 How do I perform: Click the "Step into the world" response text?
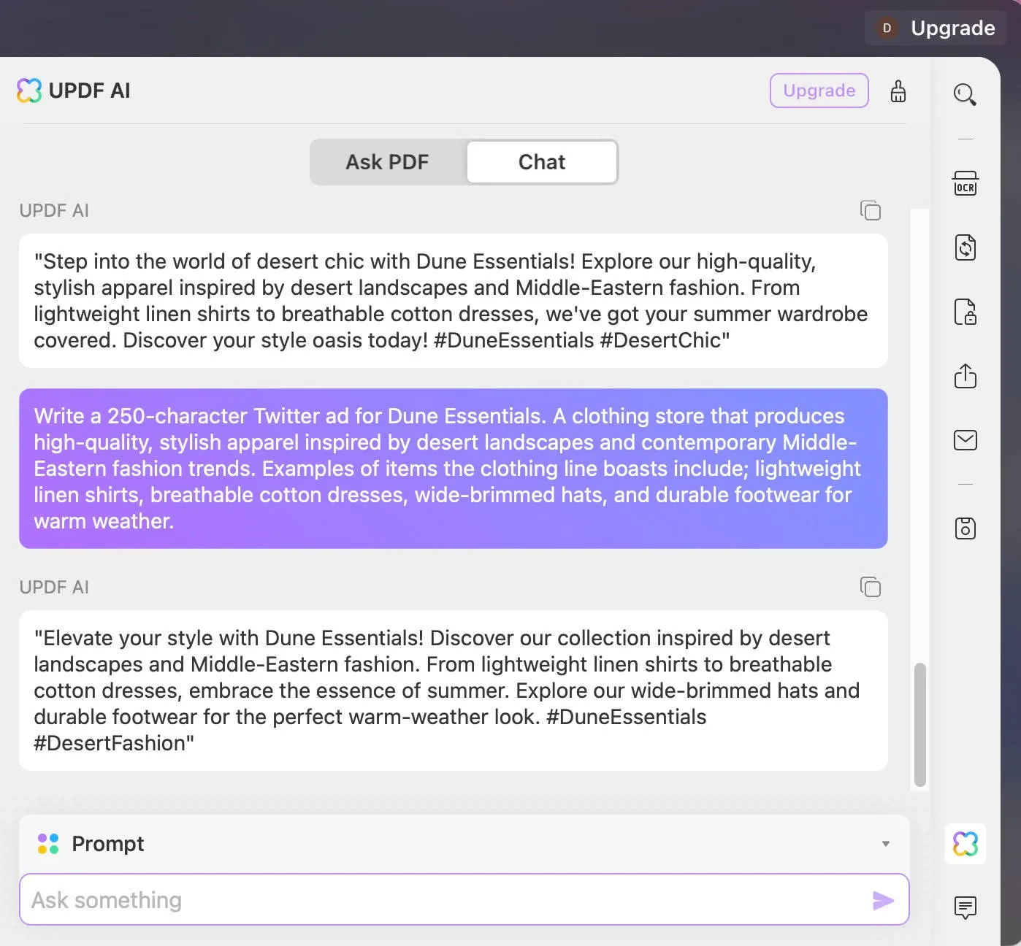point(454,301)
